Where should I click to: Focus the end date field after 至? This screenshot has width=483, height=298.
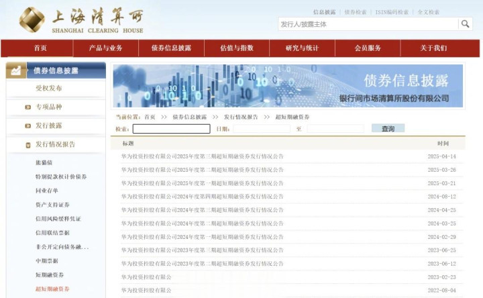click(x=335, y=129)
